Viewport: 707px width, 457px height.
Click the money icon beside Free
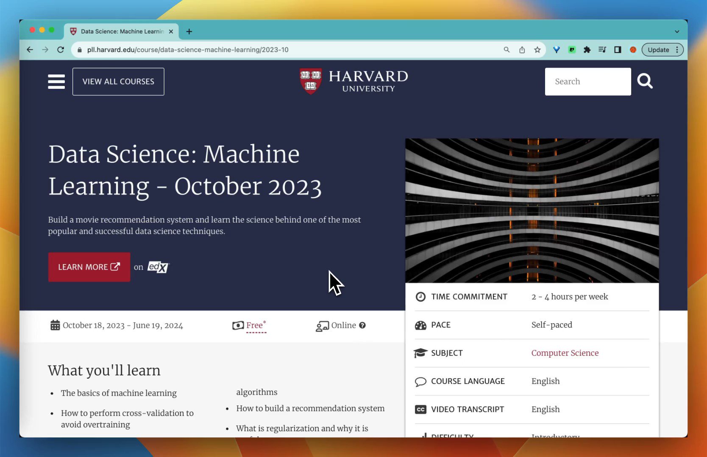(238, 325)
